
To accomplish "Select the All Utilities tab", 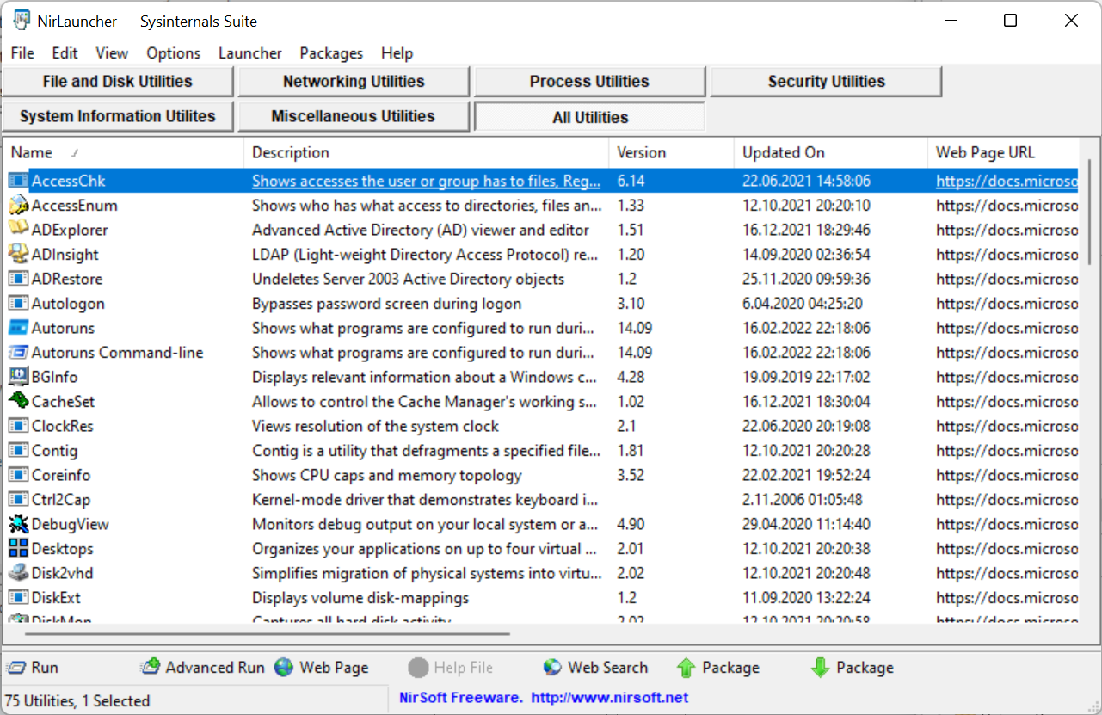I will [x=589, y=117].
